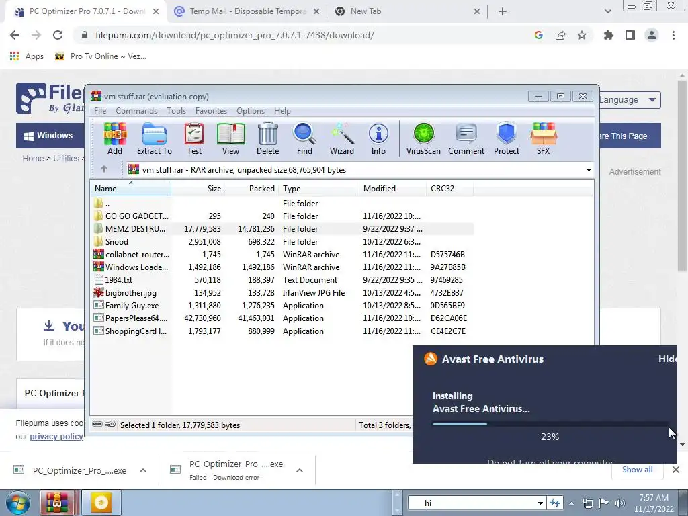The image size is (688, 516).
Task: Go up one level arrow in WinRAR
Action: pyautogui.click(x=104, y=169)
